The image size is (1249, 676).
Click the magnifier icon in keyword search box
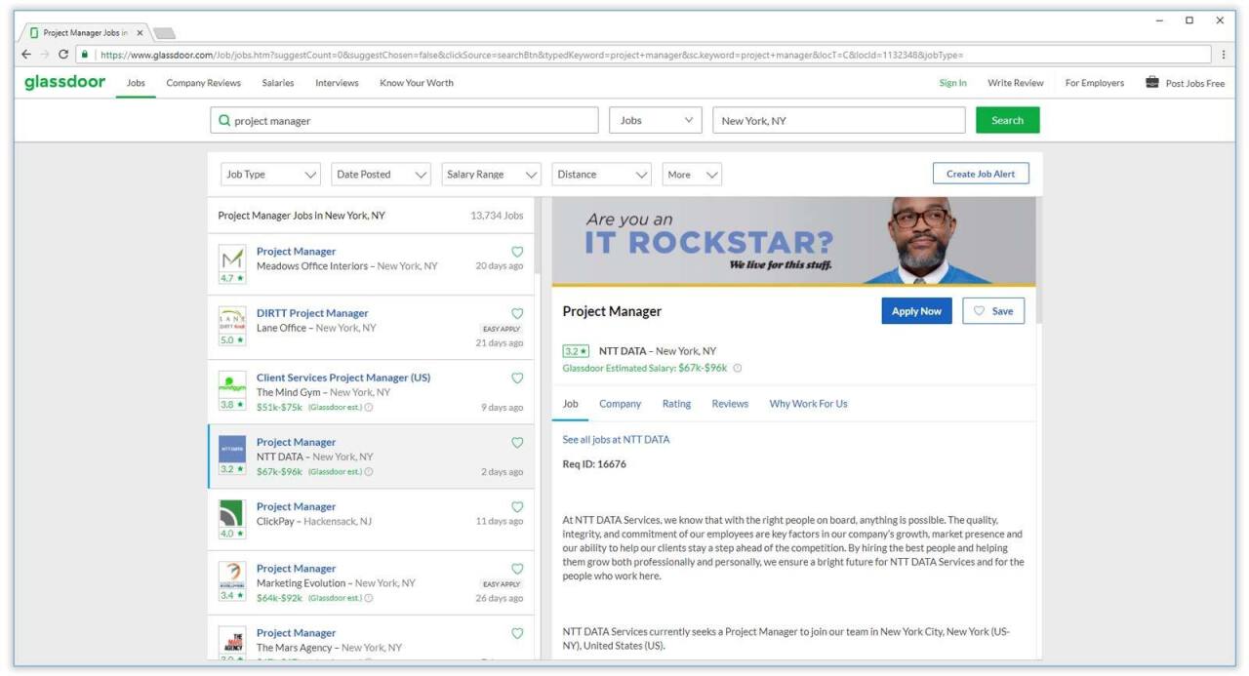tap(225, 121)
